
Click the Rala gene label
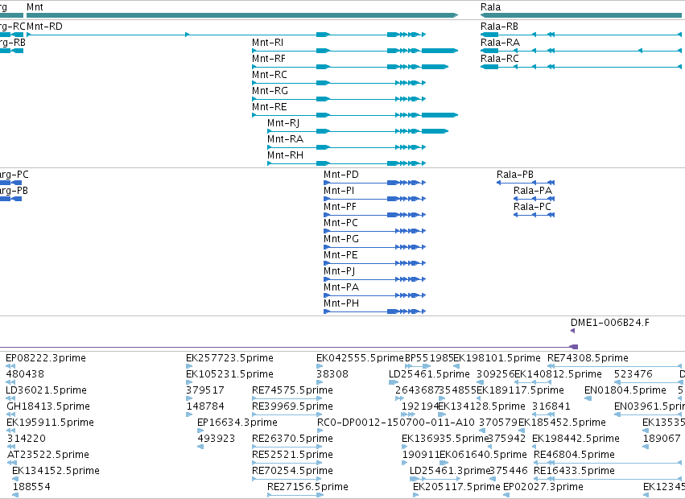(490, 7)
